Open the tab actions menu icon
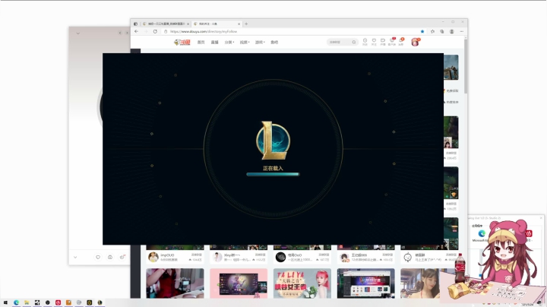 [x=135, y=24]
